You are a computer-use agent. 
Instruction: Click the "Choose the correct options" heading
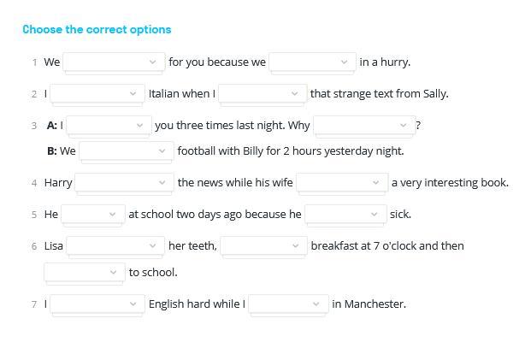coord(97,29)
